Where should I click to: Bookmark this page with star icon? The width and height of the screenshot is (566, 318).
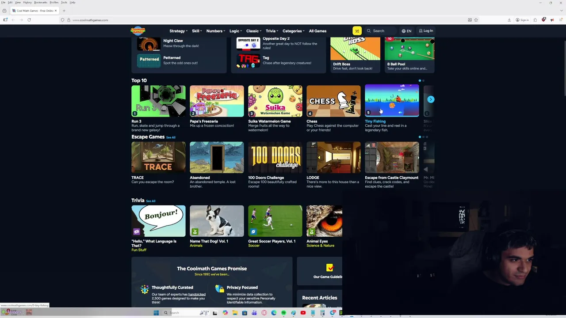pos(476,20)
